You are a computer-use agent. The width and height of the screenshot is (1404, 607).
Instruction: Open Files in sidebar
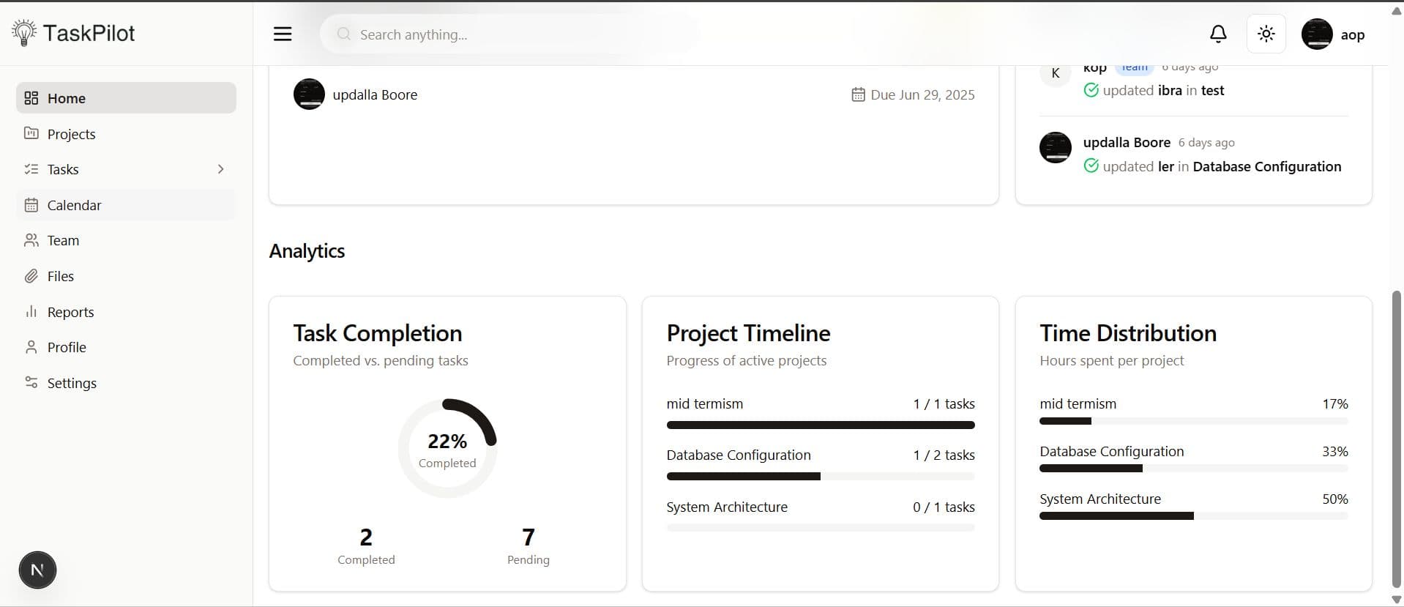[126, 276]
